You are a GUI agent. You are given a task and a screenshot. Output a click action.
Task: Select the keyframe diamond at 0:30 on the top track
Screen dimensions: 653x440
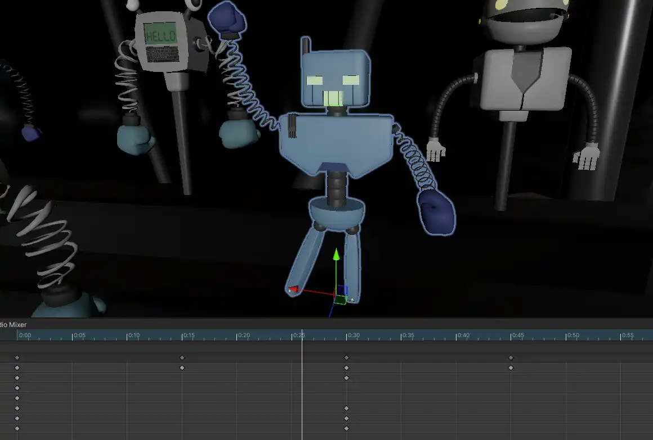click(x=346, y=357)
